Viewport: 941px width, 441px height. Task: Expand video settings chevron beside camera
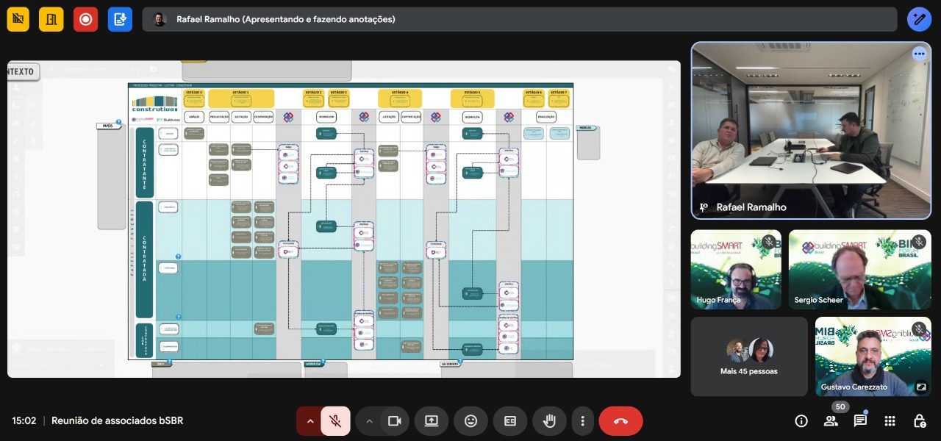point(369,421)
